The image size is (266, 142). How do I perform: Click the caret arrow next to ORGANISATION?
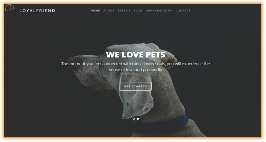172,10
